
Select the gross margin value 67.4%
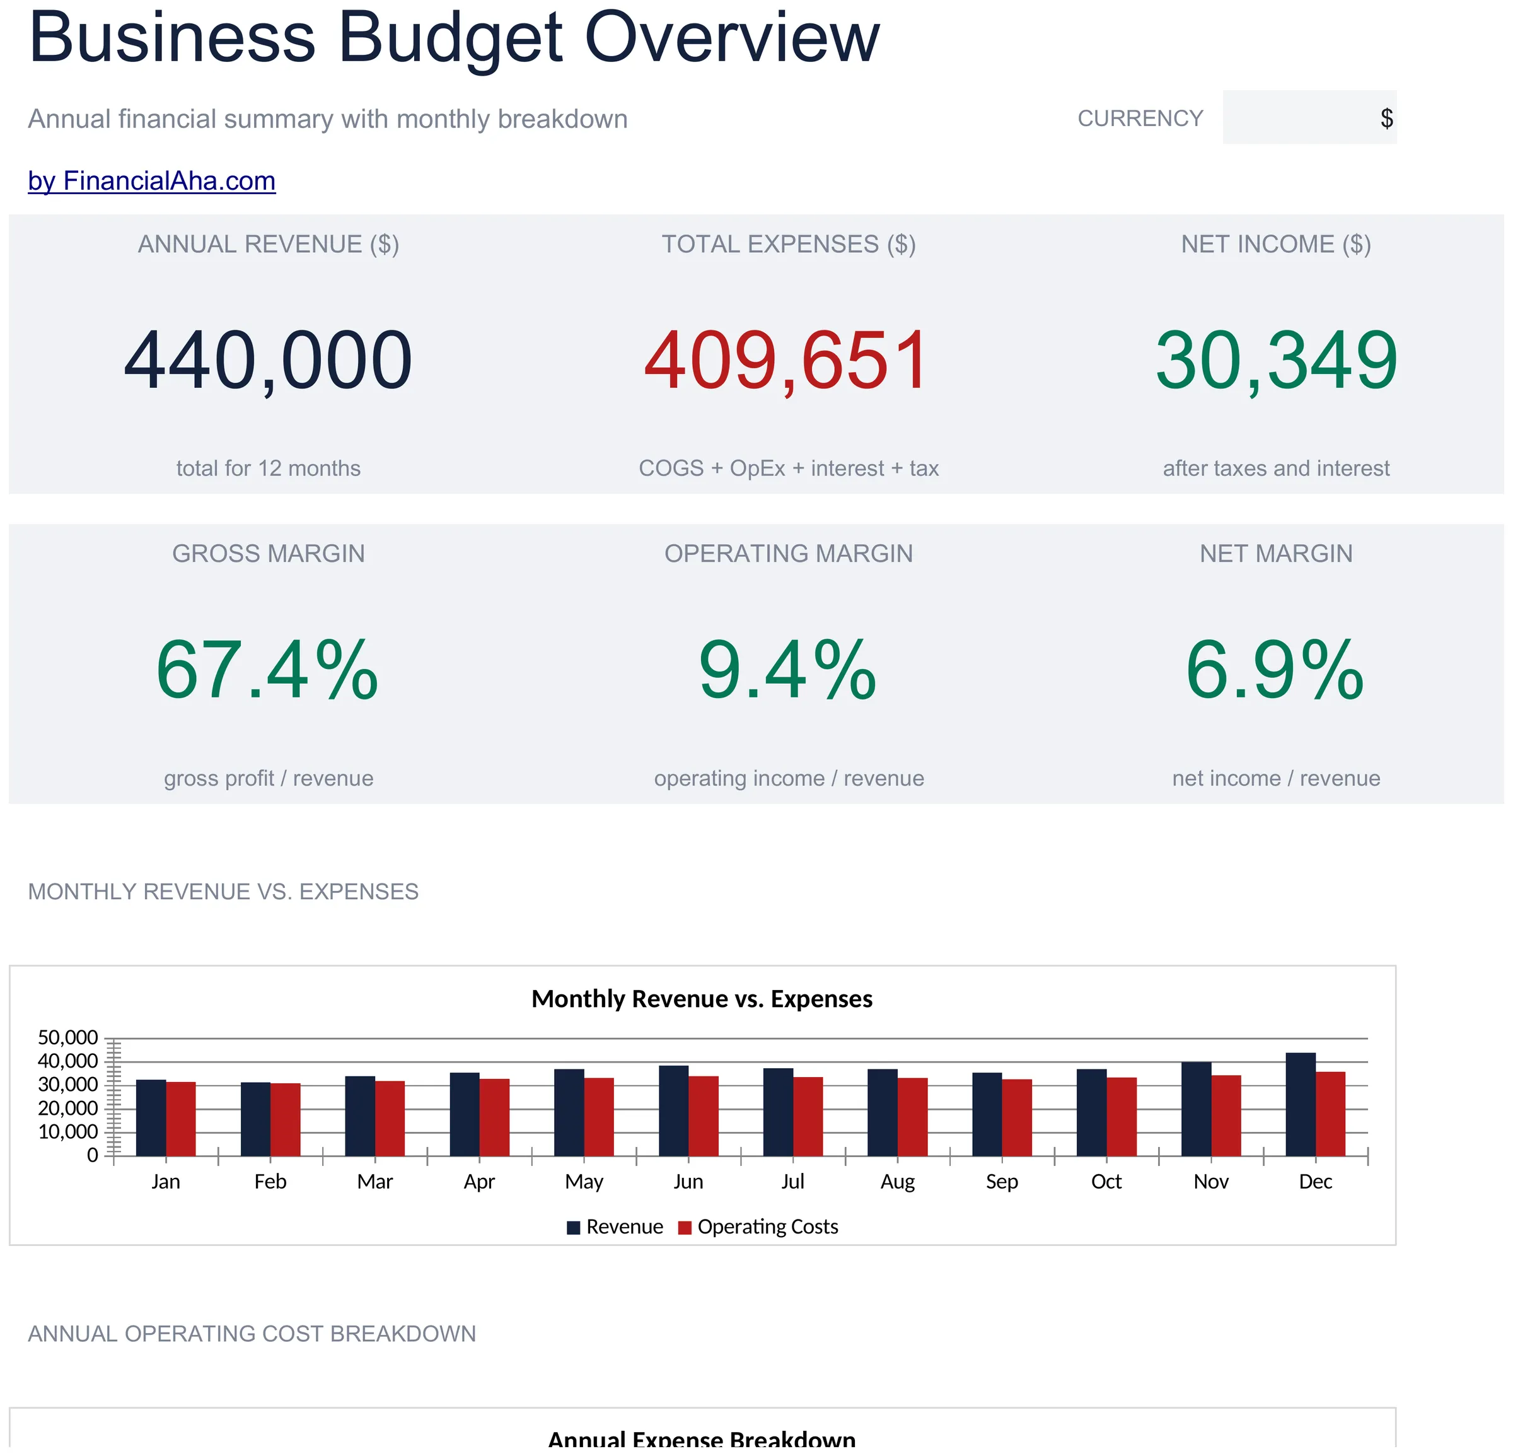(268, 670)
